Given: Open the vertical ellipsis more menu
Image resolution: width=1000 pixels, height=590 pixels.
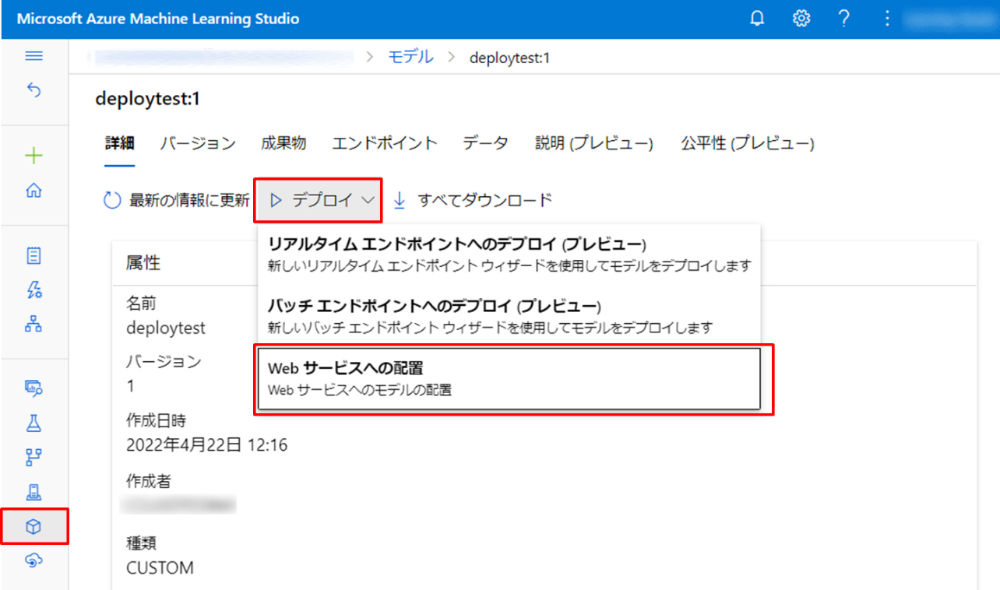Looking at the screenshot, I should (x=886, y=19).
